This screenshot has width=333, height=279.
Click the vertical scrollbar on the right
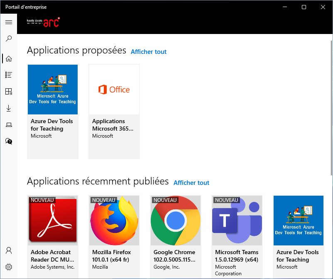(x=331, y=108)
